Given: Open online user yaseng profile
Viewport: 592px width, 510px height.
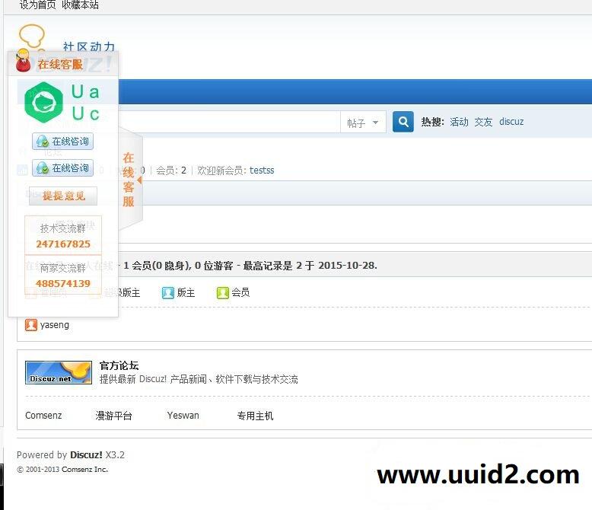Looking at the screenshot, I should pos(55,325).
